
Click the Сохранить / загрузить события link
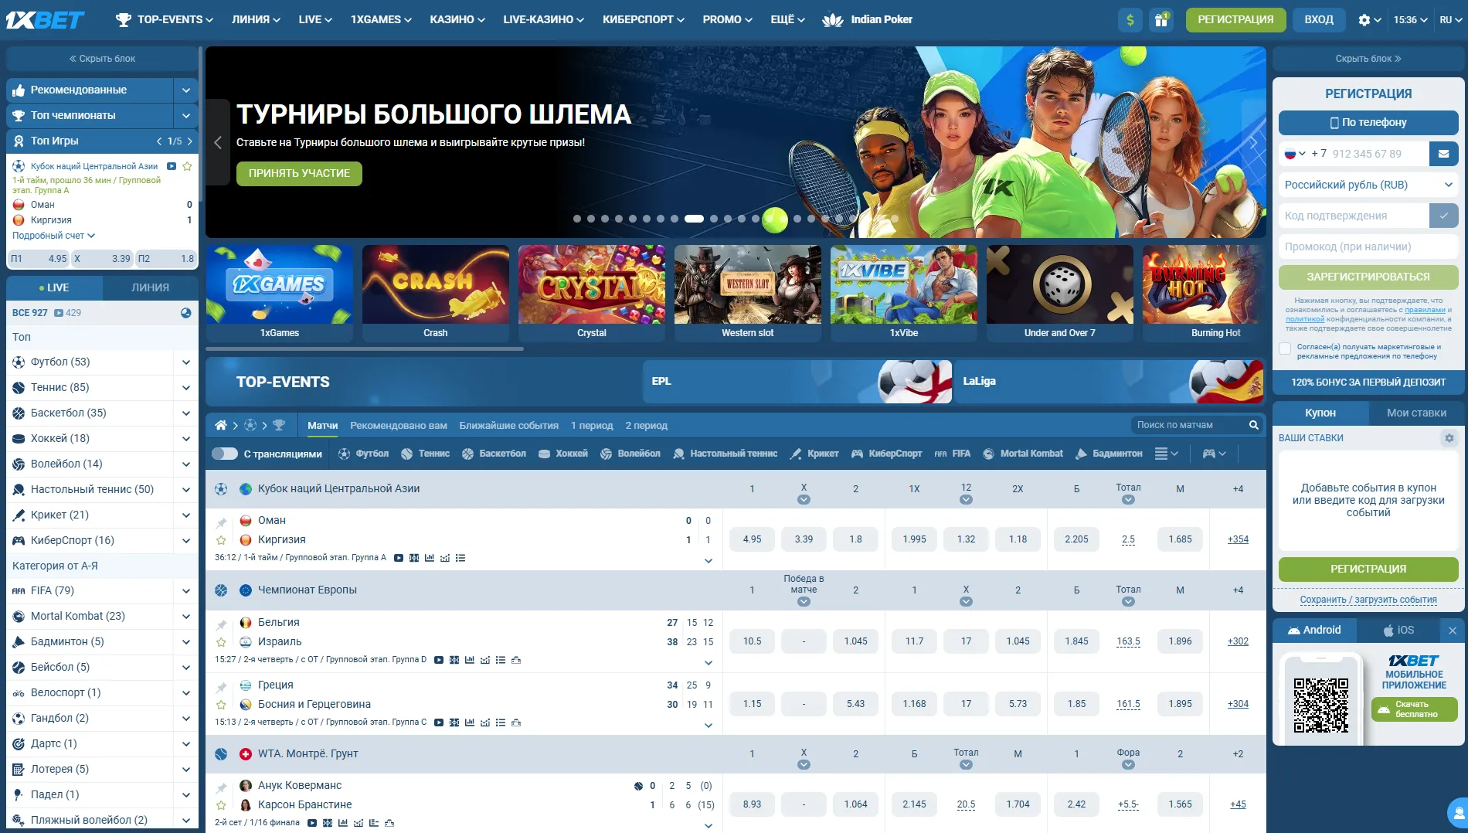[1368, 600]
